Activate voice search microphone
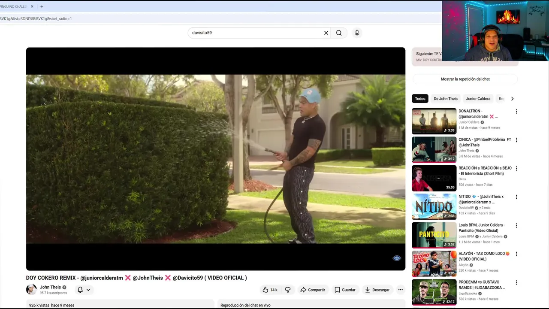 (357, 33)
